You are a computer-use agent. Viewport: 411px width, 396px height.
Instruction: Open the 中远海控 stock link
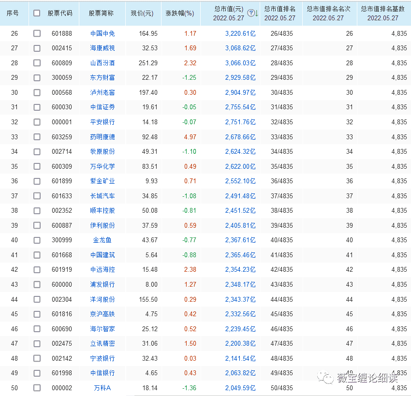click(103, 270)
